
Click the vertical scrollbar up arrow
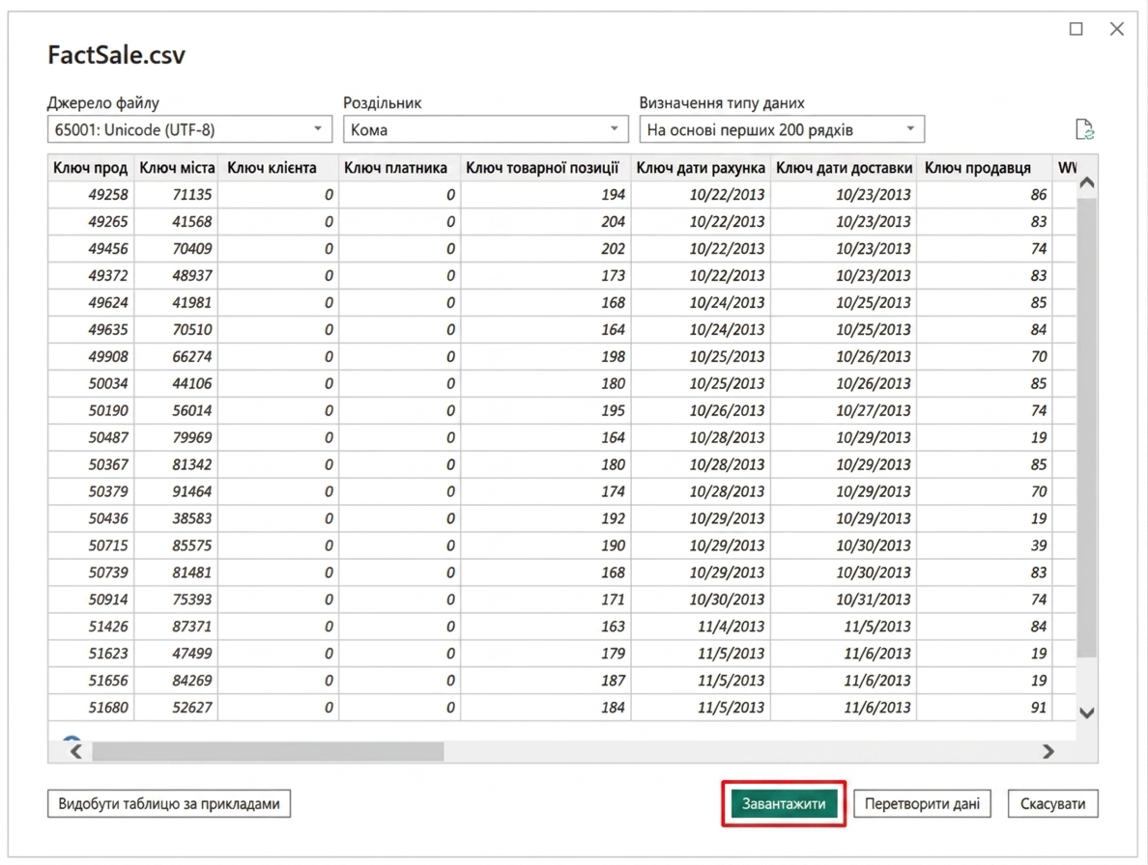click(x=1087, y=182)
